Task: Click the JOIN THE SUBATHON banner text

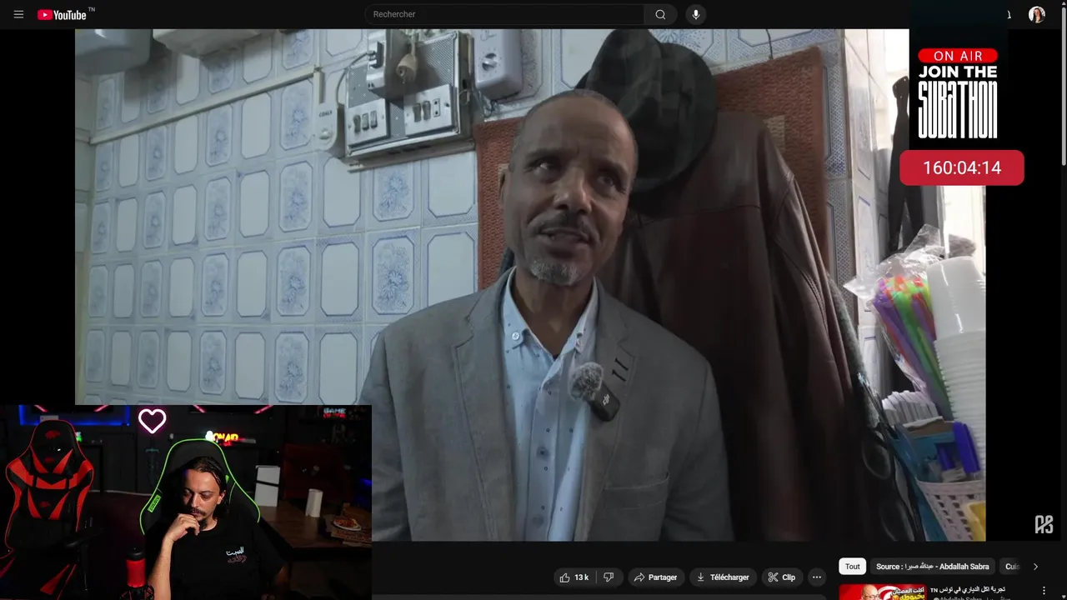Action: [x=958, y=101]
